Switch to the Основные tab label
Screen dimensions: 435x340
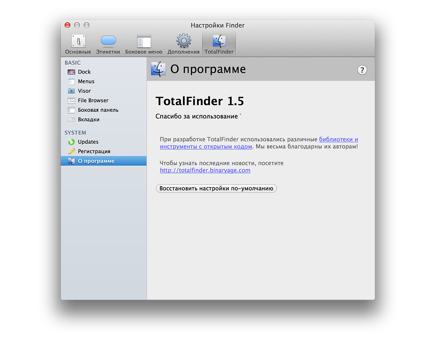(x=78, y=52)
